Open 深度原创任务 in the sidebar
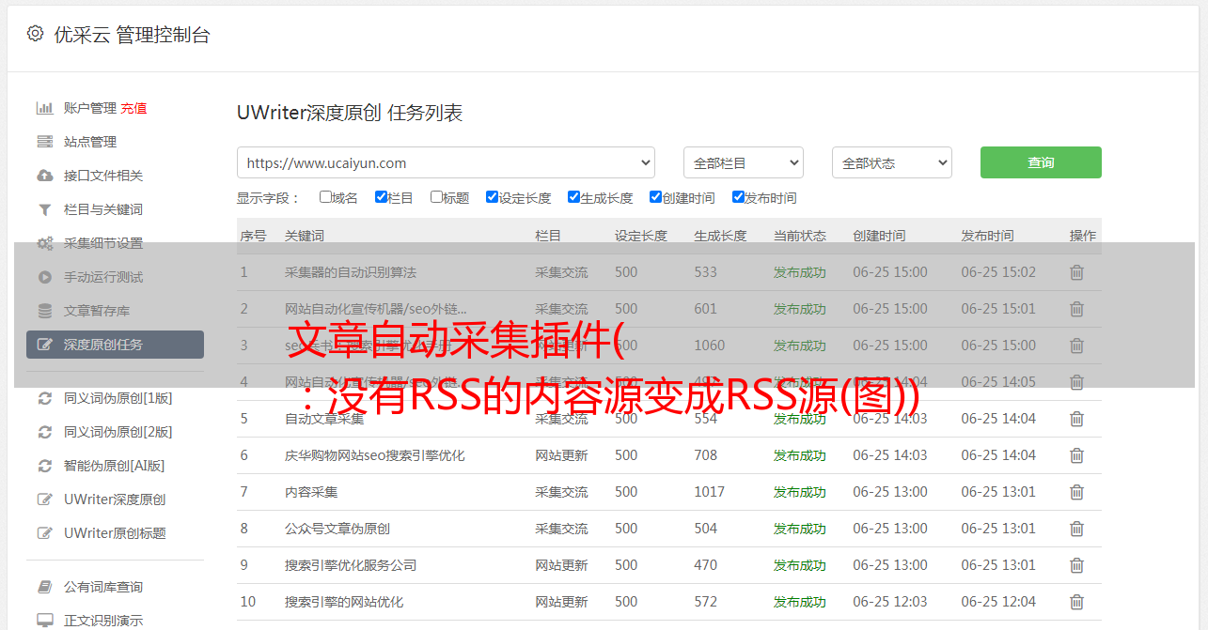This screenshot has height=630, width=1208. click(x=115, y=345)
